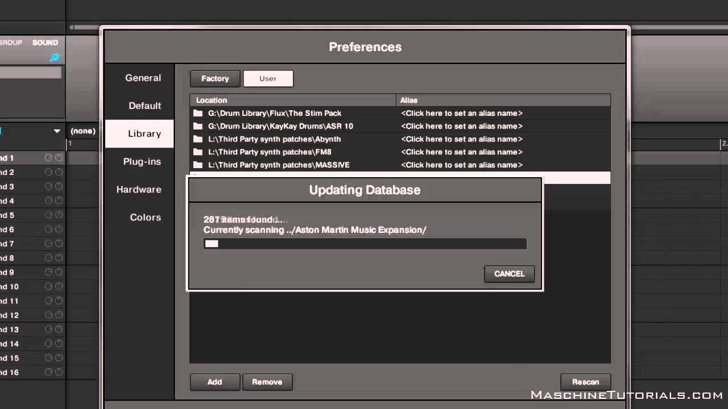Click the power-style icon on Sound 5 row
The image size is (728, 409).
59,215
